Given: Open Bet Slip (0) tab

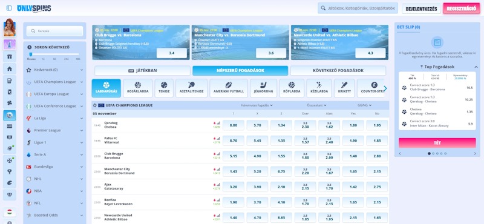Looking at the screenshot, I should (x=408, y=27).
